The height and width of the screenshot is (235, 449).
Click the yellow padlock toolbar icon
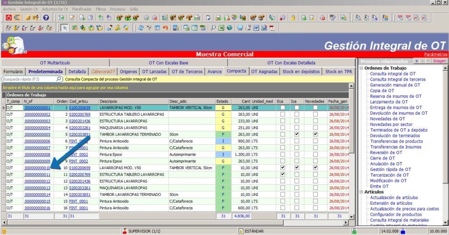coord(293,18)
